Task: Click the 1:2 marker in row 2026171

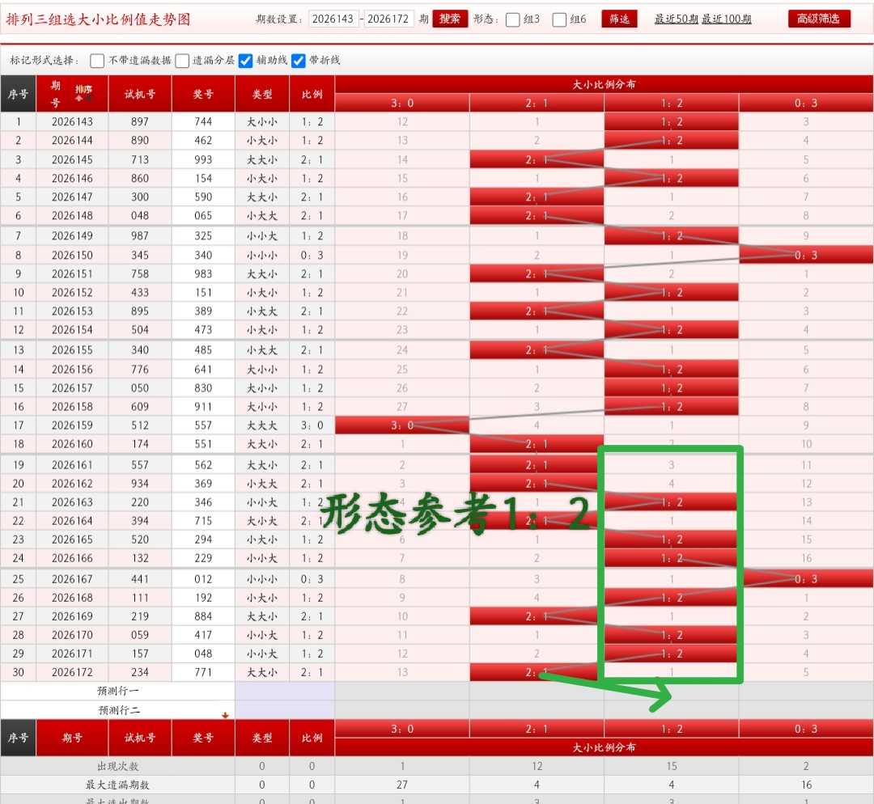Action: (x=671, y=654)
